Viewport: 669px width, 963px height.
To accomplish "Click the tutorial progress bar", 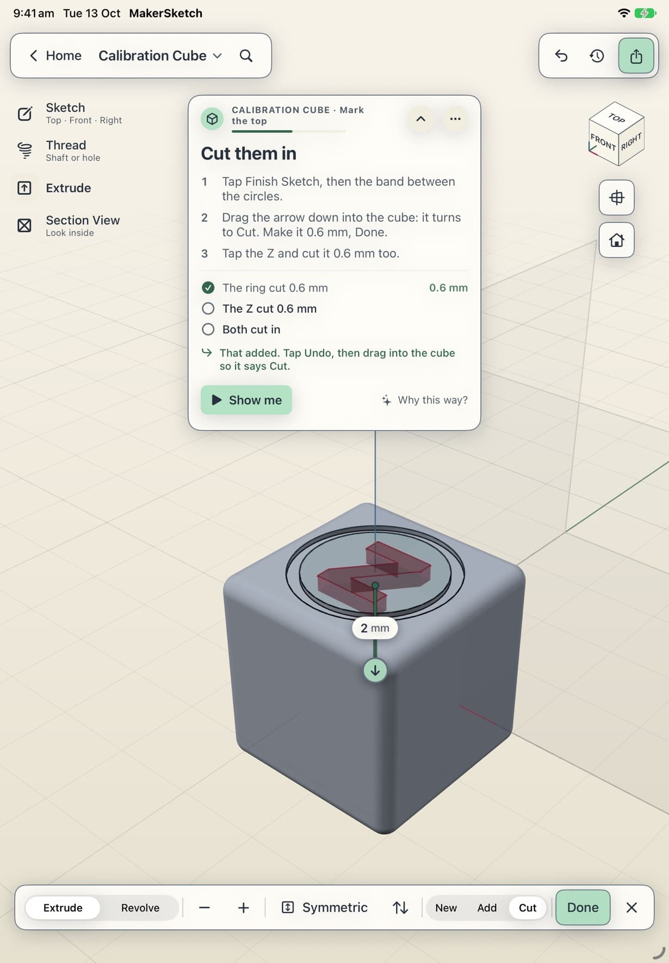I will click(x=289, y=132).
